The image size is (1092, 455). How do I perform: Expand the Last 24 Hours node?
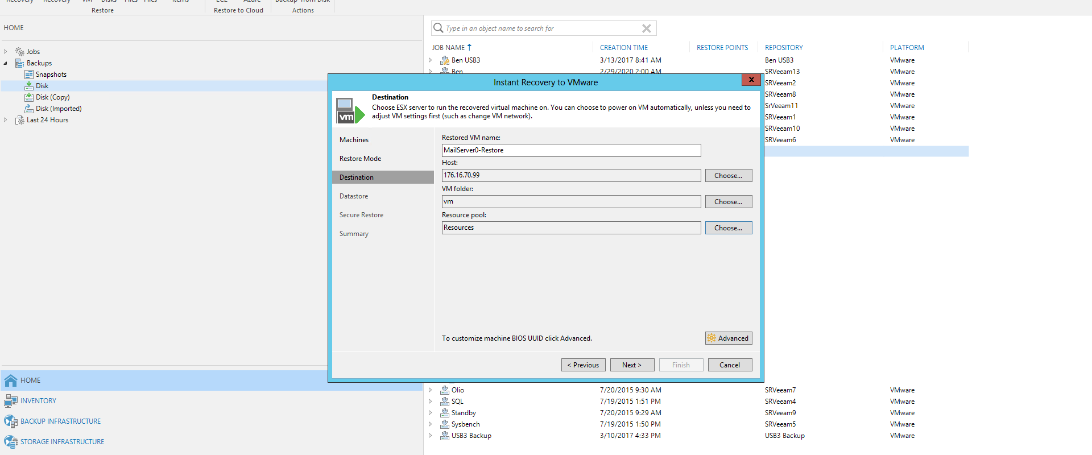point(6,120)
